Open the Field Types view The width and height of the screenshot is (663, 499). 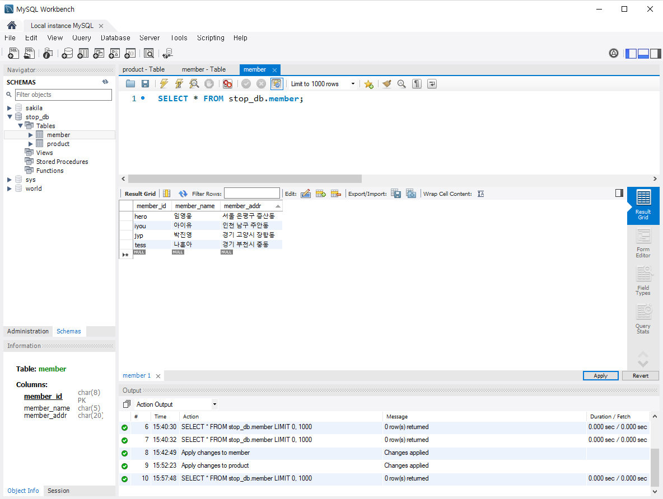(x=643, y=281)
